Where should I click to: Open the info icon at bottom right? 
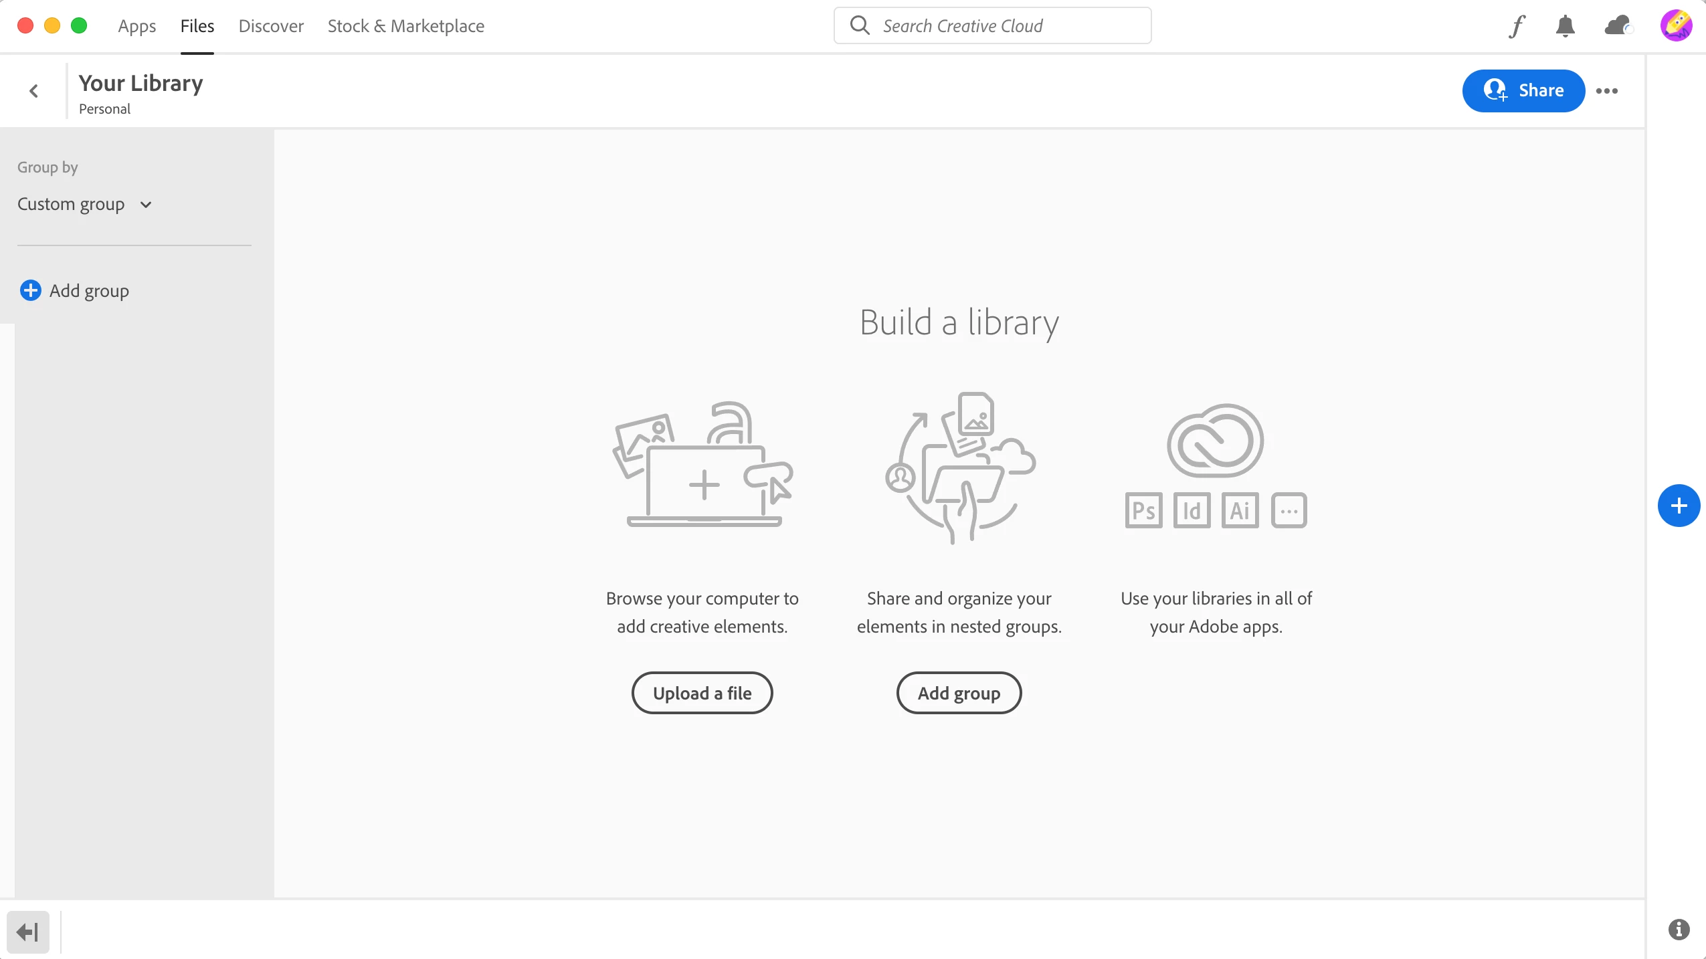[1679, 930]
